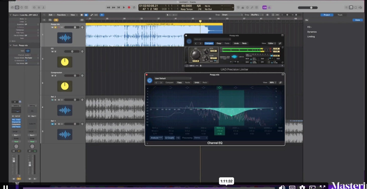The height and width of the screenshot is (189, 367).
Task: Fast-forward the transport
Action: click(x=113, y=8)
